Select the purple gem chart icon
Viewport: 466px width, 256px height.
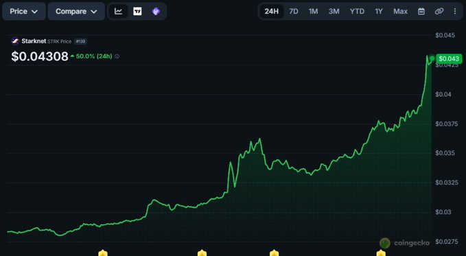[x=156, y=11]
